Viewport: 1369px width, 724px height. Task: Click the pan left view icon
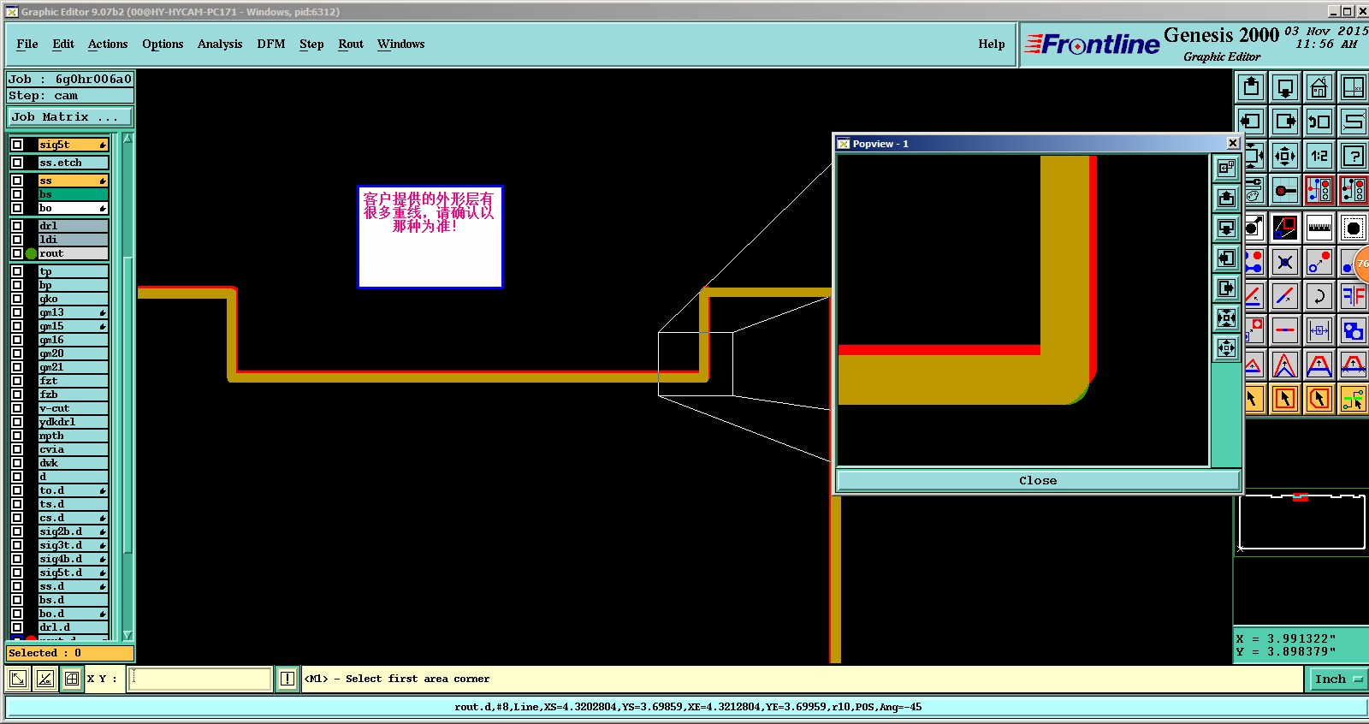coord(1251,122)
